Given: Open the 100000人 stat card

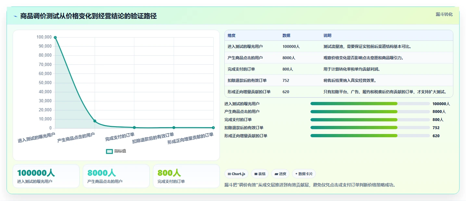Looking at the screenshot, I should (x=46, y=176).
